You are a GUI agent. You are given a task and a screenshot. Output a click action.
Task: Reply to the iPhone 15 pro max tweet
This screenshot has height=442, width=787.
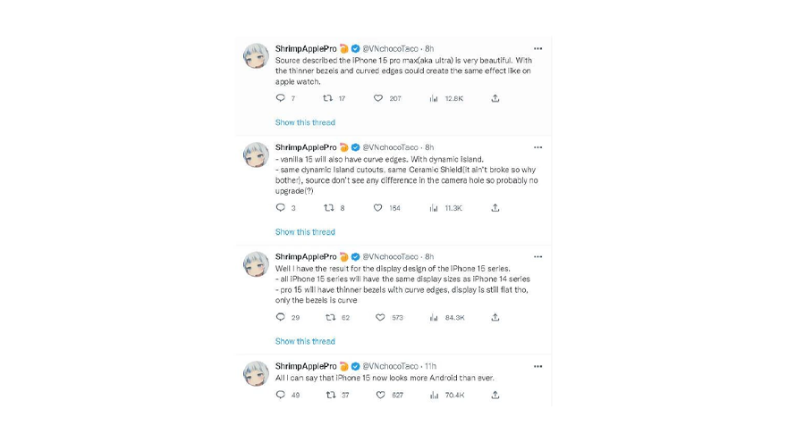tap(281, 98)
